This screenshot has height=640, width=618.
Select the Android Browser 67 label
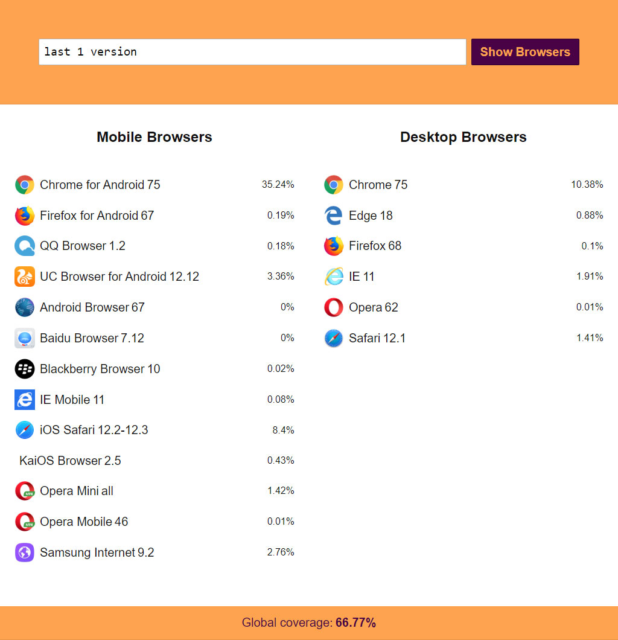92,307
